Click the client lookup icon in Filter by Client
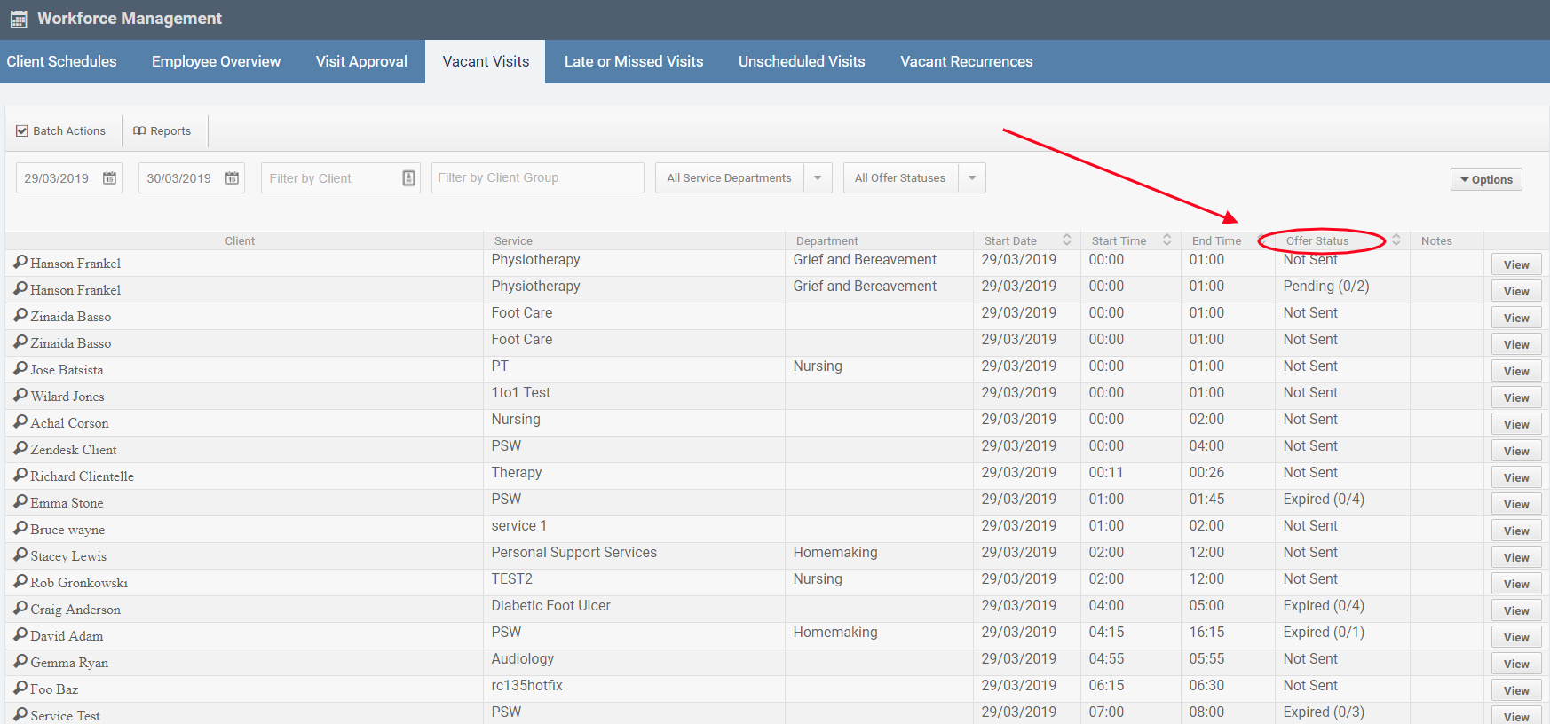The height and width of the screenshot is (724, 1550). point(408,178)
